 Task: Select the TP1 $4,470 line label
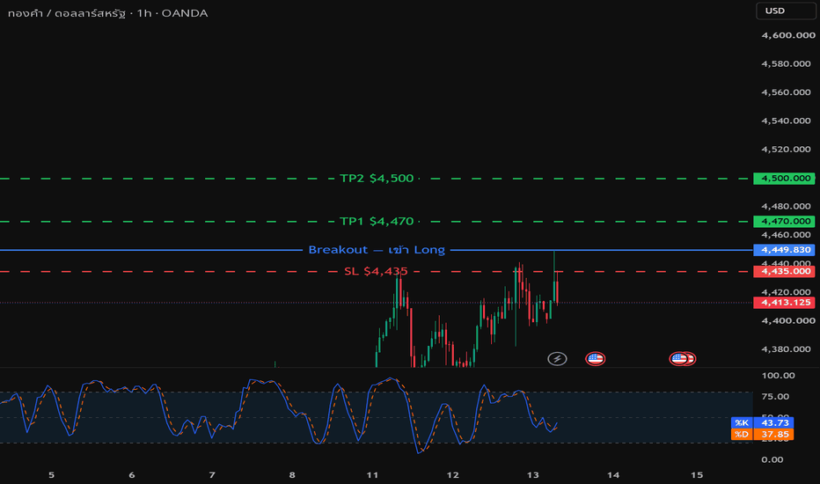[x=377, y=222]
